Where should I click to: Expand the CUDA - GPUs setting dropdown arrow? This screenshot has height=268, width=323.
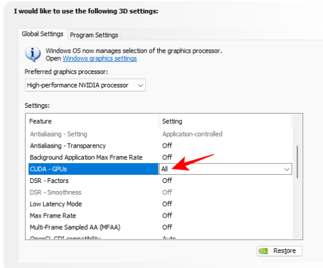click(x=287, y=169)
